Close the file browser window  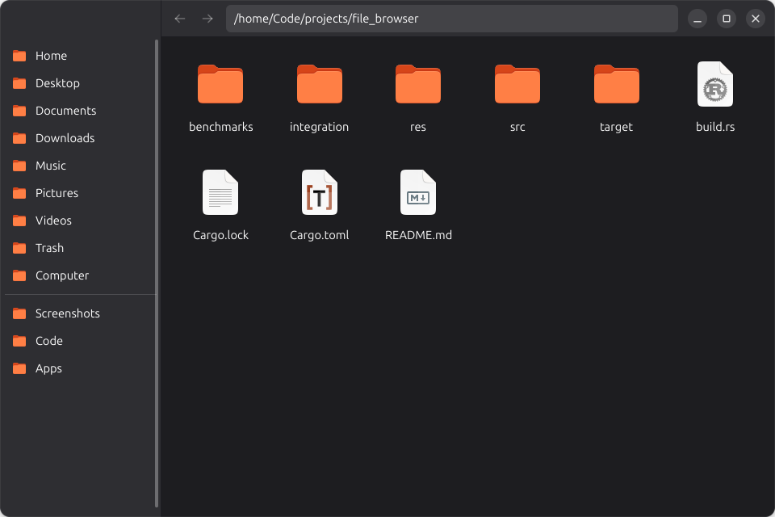point(756,19)
